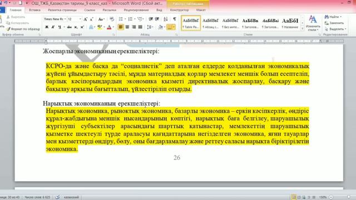The height and width of the screenshot is (200, 356).
Task: Toggle italic formatting (К)
Action: point(53,27)
